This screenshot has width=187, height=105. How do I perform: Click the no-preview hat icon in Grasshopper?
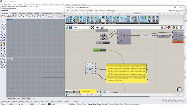point(162,27)
